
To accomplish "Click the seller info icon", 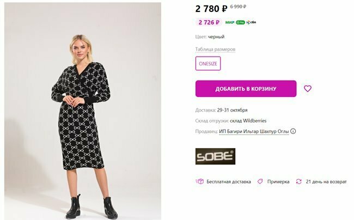I will coord(293,131).
